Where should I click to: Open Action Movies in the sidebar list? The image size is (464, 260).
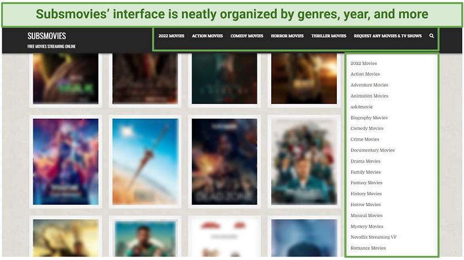pyautogui.click(x=365, y=74)
